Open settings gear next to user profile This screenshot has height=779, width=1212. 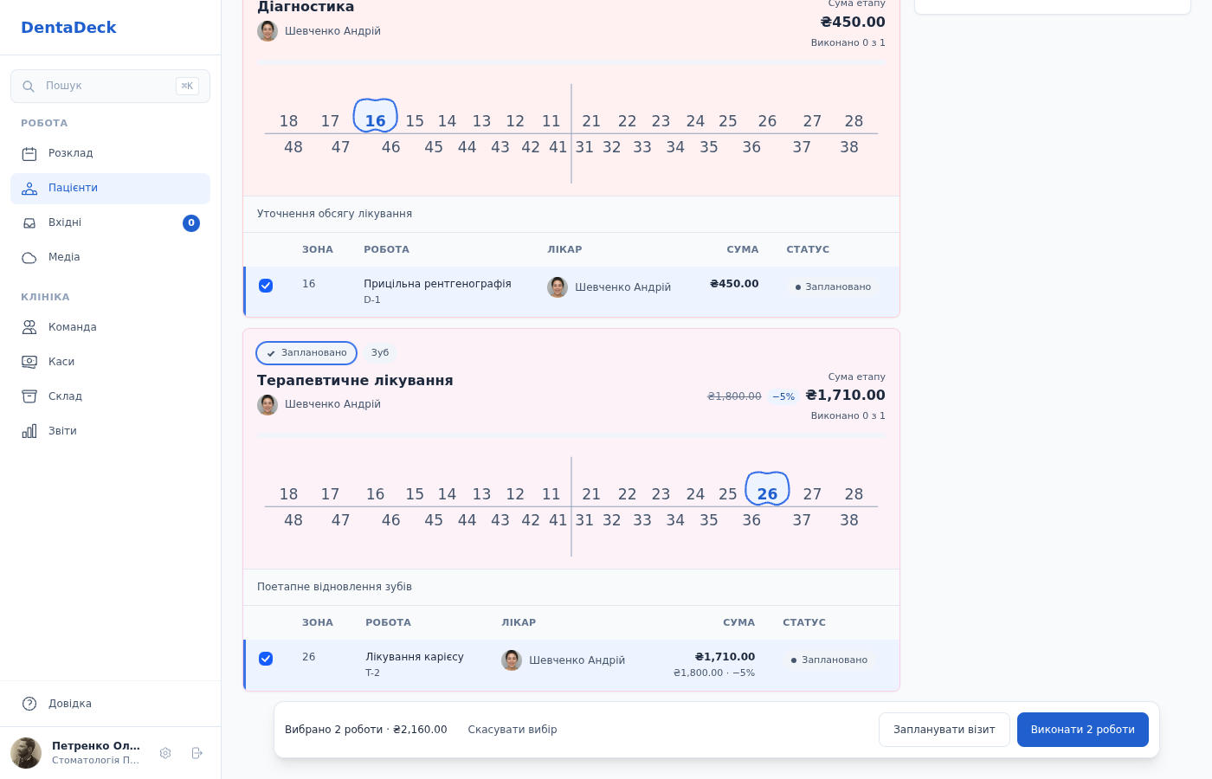(x=165, y=753)
